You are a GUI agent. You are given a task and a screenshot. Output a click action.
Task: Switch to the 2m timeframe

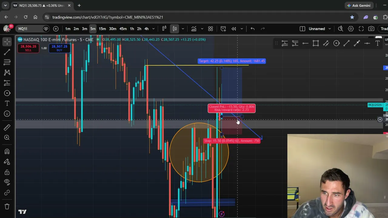[x=76, y=29]
